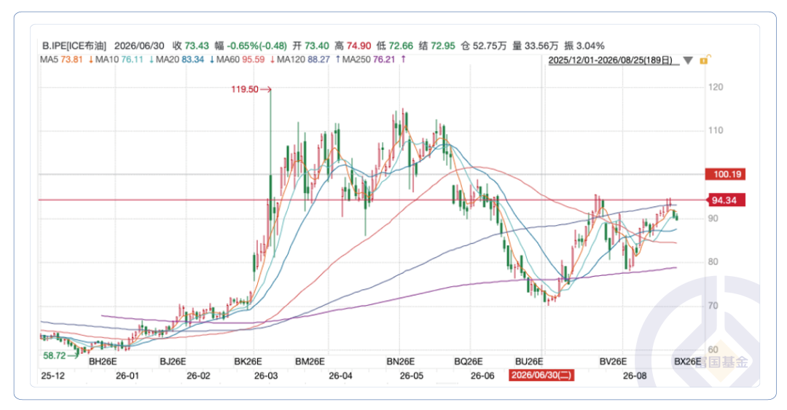Screen dimensions: 787x410
Task: Click the MA20 83.34 indicator label
Action: tap(180, 60)
